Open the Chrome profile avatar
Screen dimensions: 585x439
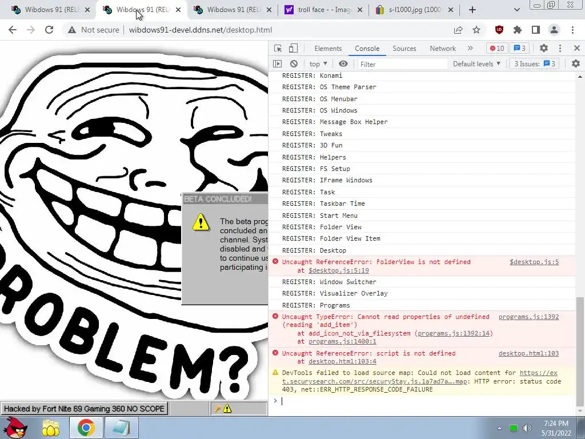click(554, 30)
